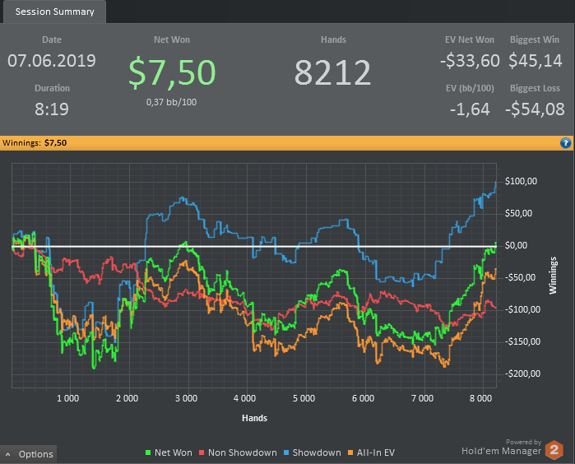Image resolution: width=575 pixels, height=464 pixels.
Task: Click the blue Showdown legend swatch
Action: pos(286,452)
